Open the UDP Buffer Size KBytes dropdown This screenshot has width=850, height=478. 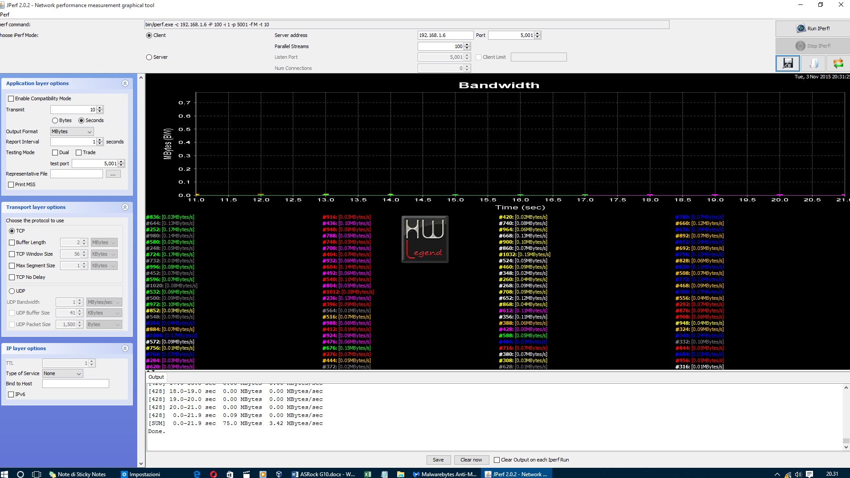[x=104, y=313]
